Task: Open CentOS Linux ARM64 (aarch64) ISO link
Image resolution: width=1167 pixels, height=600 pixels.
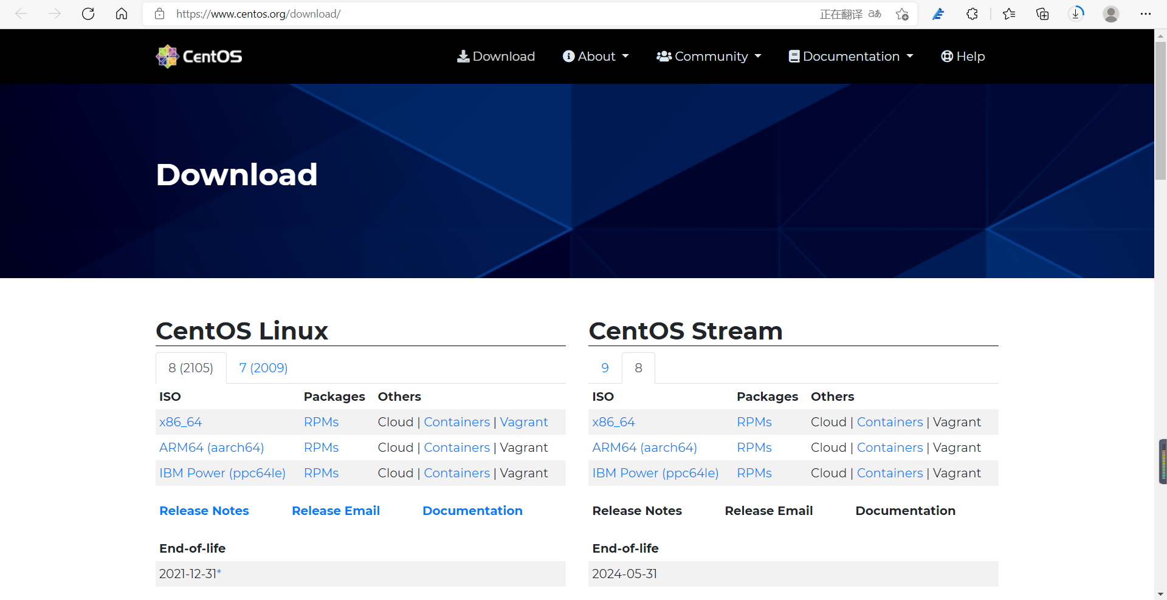Action: [x=212, y=448]
